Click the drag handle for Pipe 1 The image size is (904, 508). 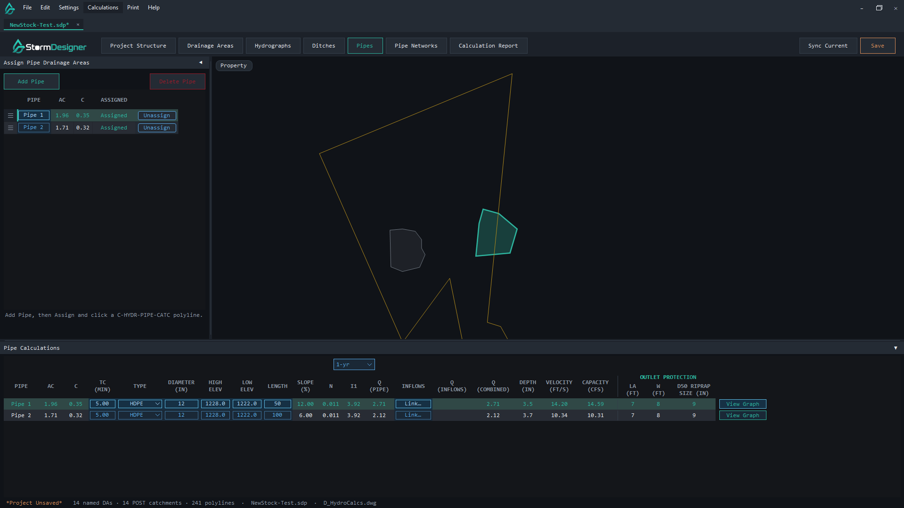(10, 115)
